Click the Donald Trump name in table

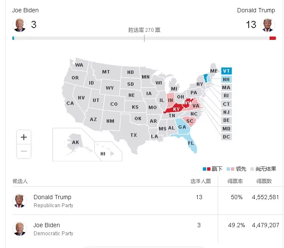point(53,197)
